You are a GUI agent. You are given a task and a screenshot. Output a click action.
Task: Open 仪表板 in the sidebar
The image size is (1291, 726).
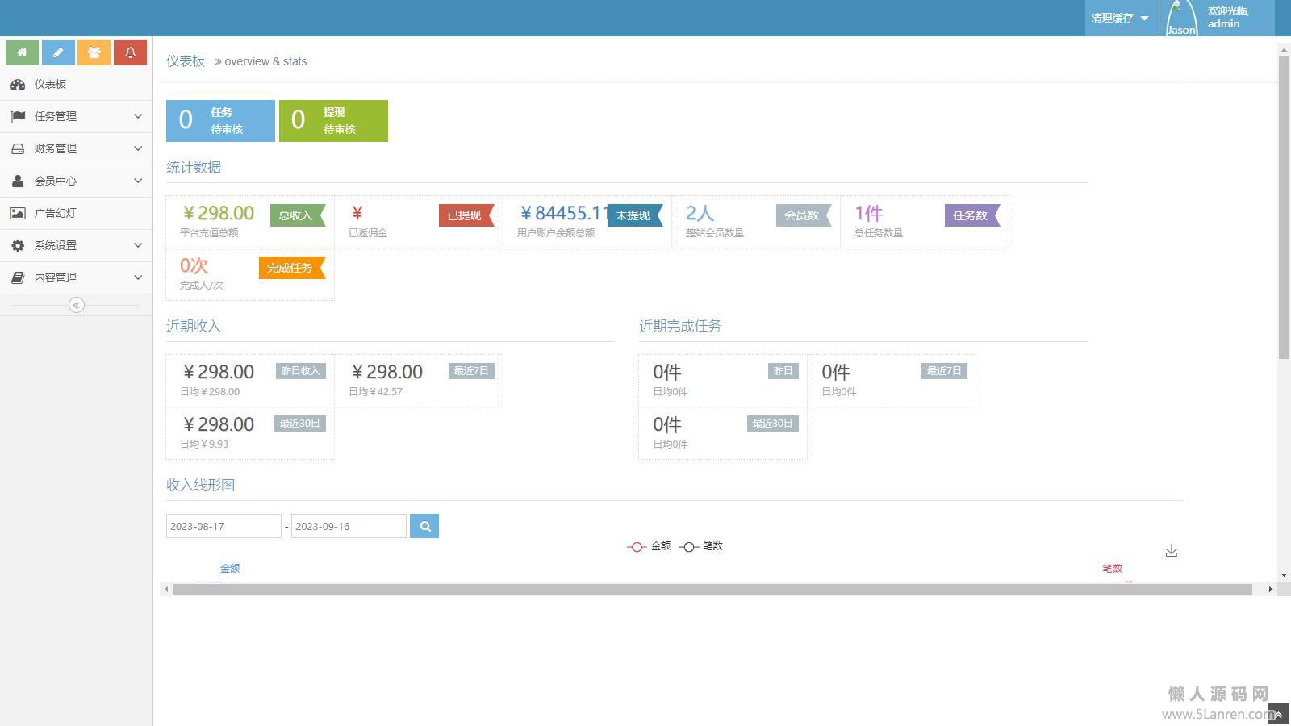[x=76, y=84]
